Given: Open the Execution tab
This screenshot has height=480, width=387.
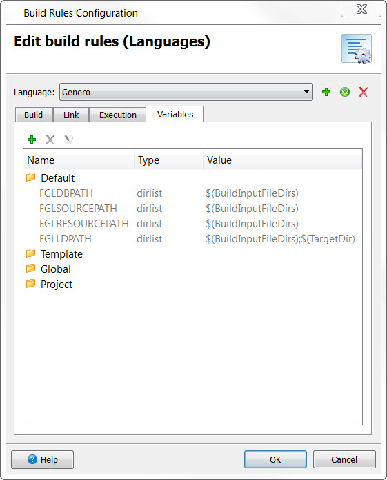Looking at the screenshot, I should (x=118, y=115).
